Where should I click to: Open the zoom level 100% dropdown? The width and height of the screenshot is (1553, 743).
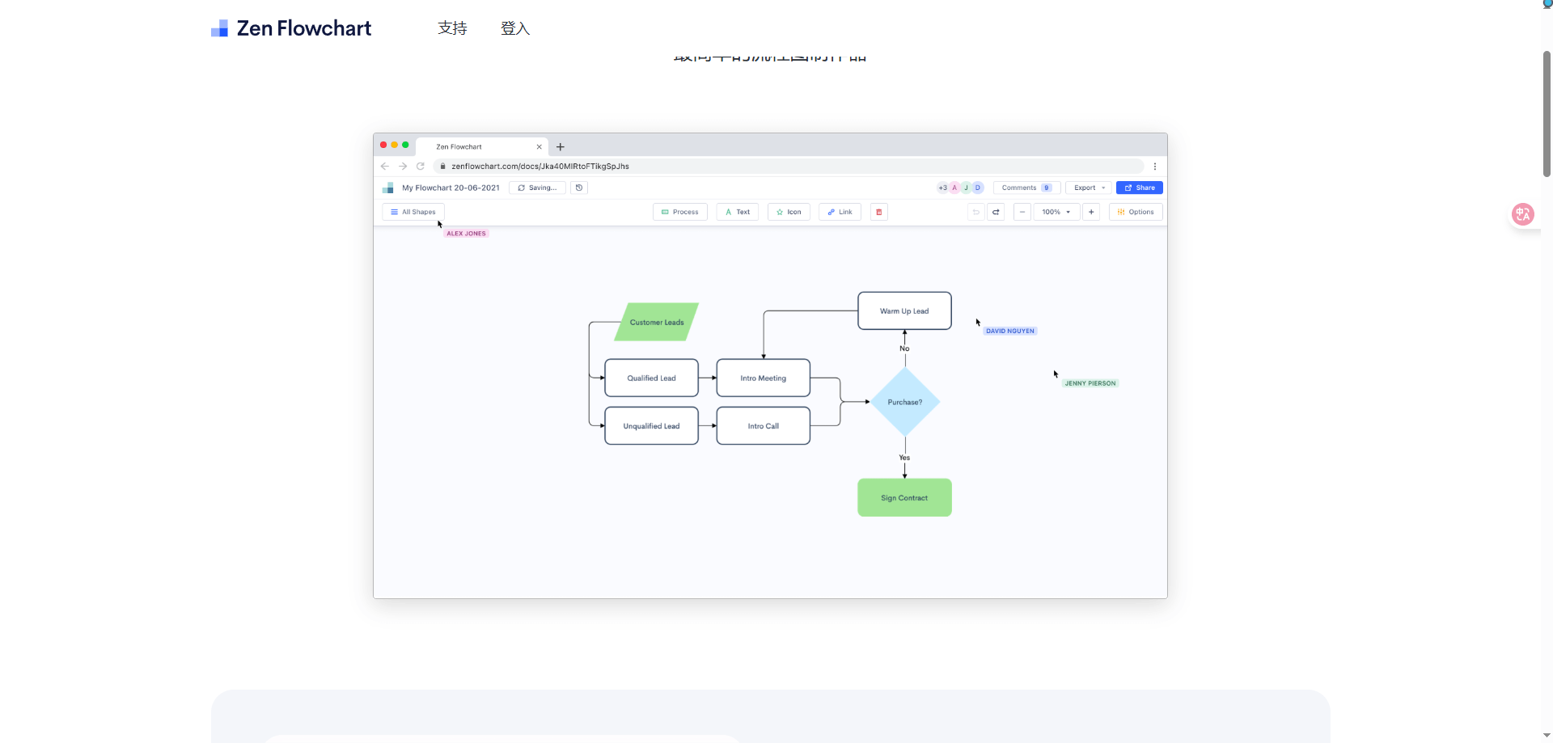pyautogui.click(x=1056, y=212)
